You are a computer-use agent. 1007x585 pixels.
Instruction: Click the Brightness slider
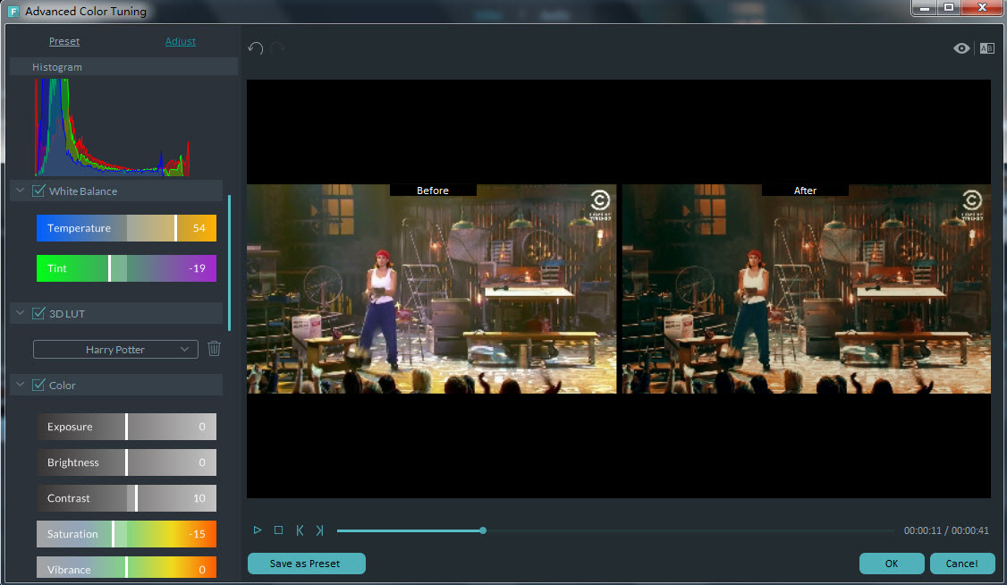click(126, 462)
